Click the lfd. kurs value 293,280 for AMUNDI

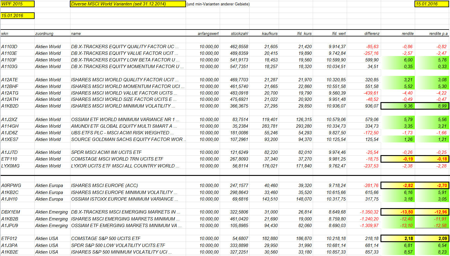pyautogui.click(x=304, y=126)
